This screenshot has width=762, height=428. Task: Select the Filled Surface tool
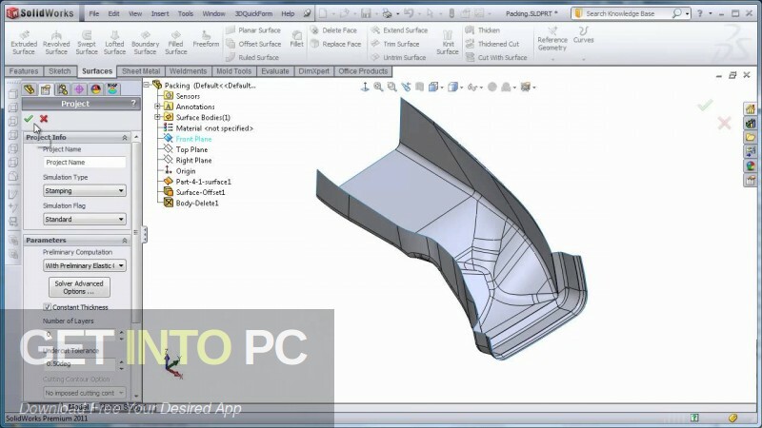coord(176,42)
